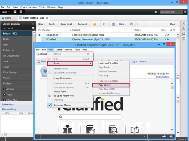The image size is (189, 141).
Task: Open the Open dropdown button
Action: (x=6, y=12)
